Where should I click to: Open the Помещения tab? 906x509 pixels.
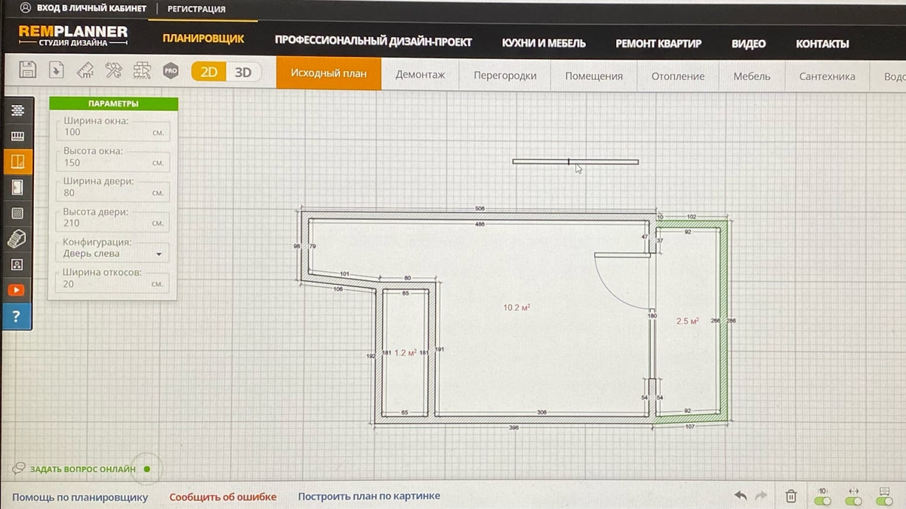click(x=594, y=76)
